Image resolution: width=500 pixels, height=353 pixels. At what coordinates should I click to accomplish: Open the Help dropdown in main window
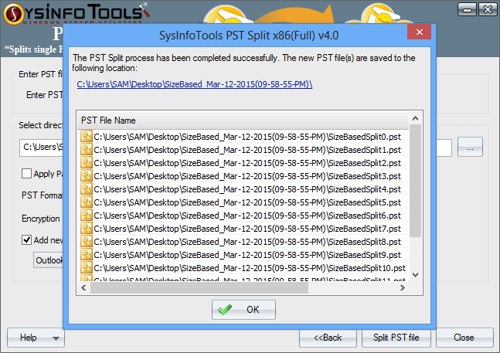pos(36,338)
